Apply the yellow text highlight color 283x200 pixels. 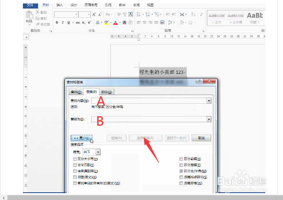pyautogui.click(x=106, y=22)
